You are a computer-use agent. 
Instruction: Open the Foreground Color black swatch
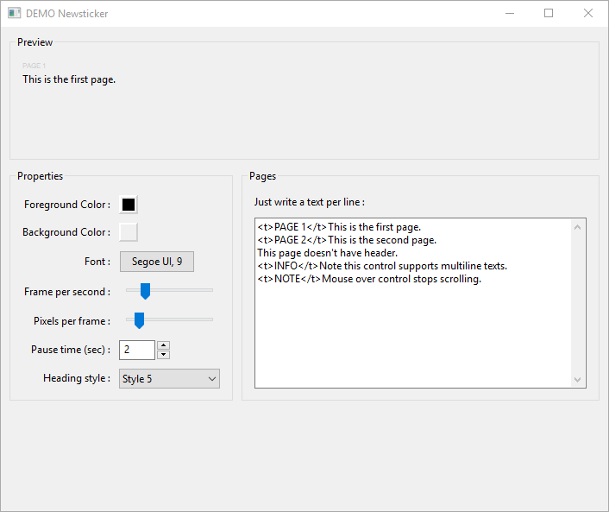(x=129, y=205)
